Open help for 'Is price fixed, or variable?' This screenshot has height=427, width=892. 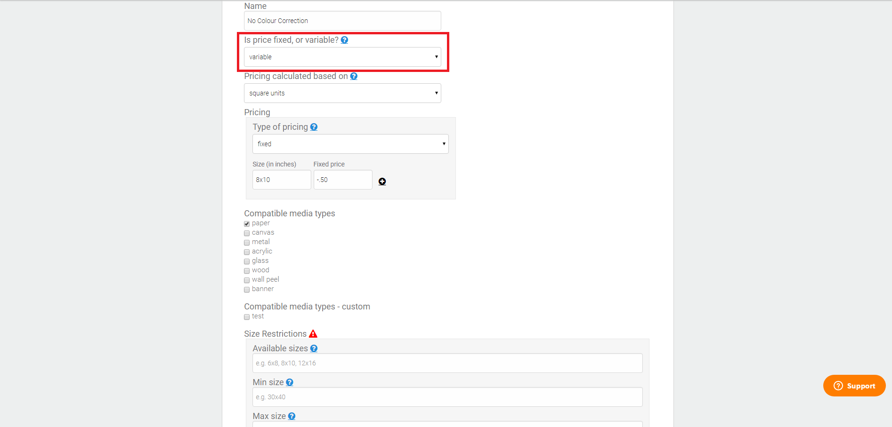point(344,40)
